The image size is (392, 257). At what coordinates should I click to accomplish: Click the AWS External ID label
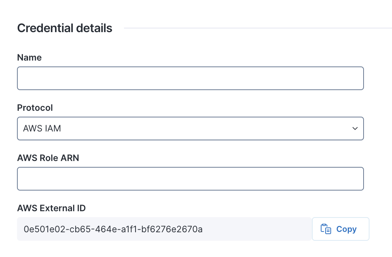(51, 208)
